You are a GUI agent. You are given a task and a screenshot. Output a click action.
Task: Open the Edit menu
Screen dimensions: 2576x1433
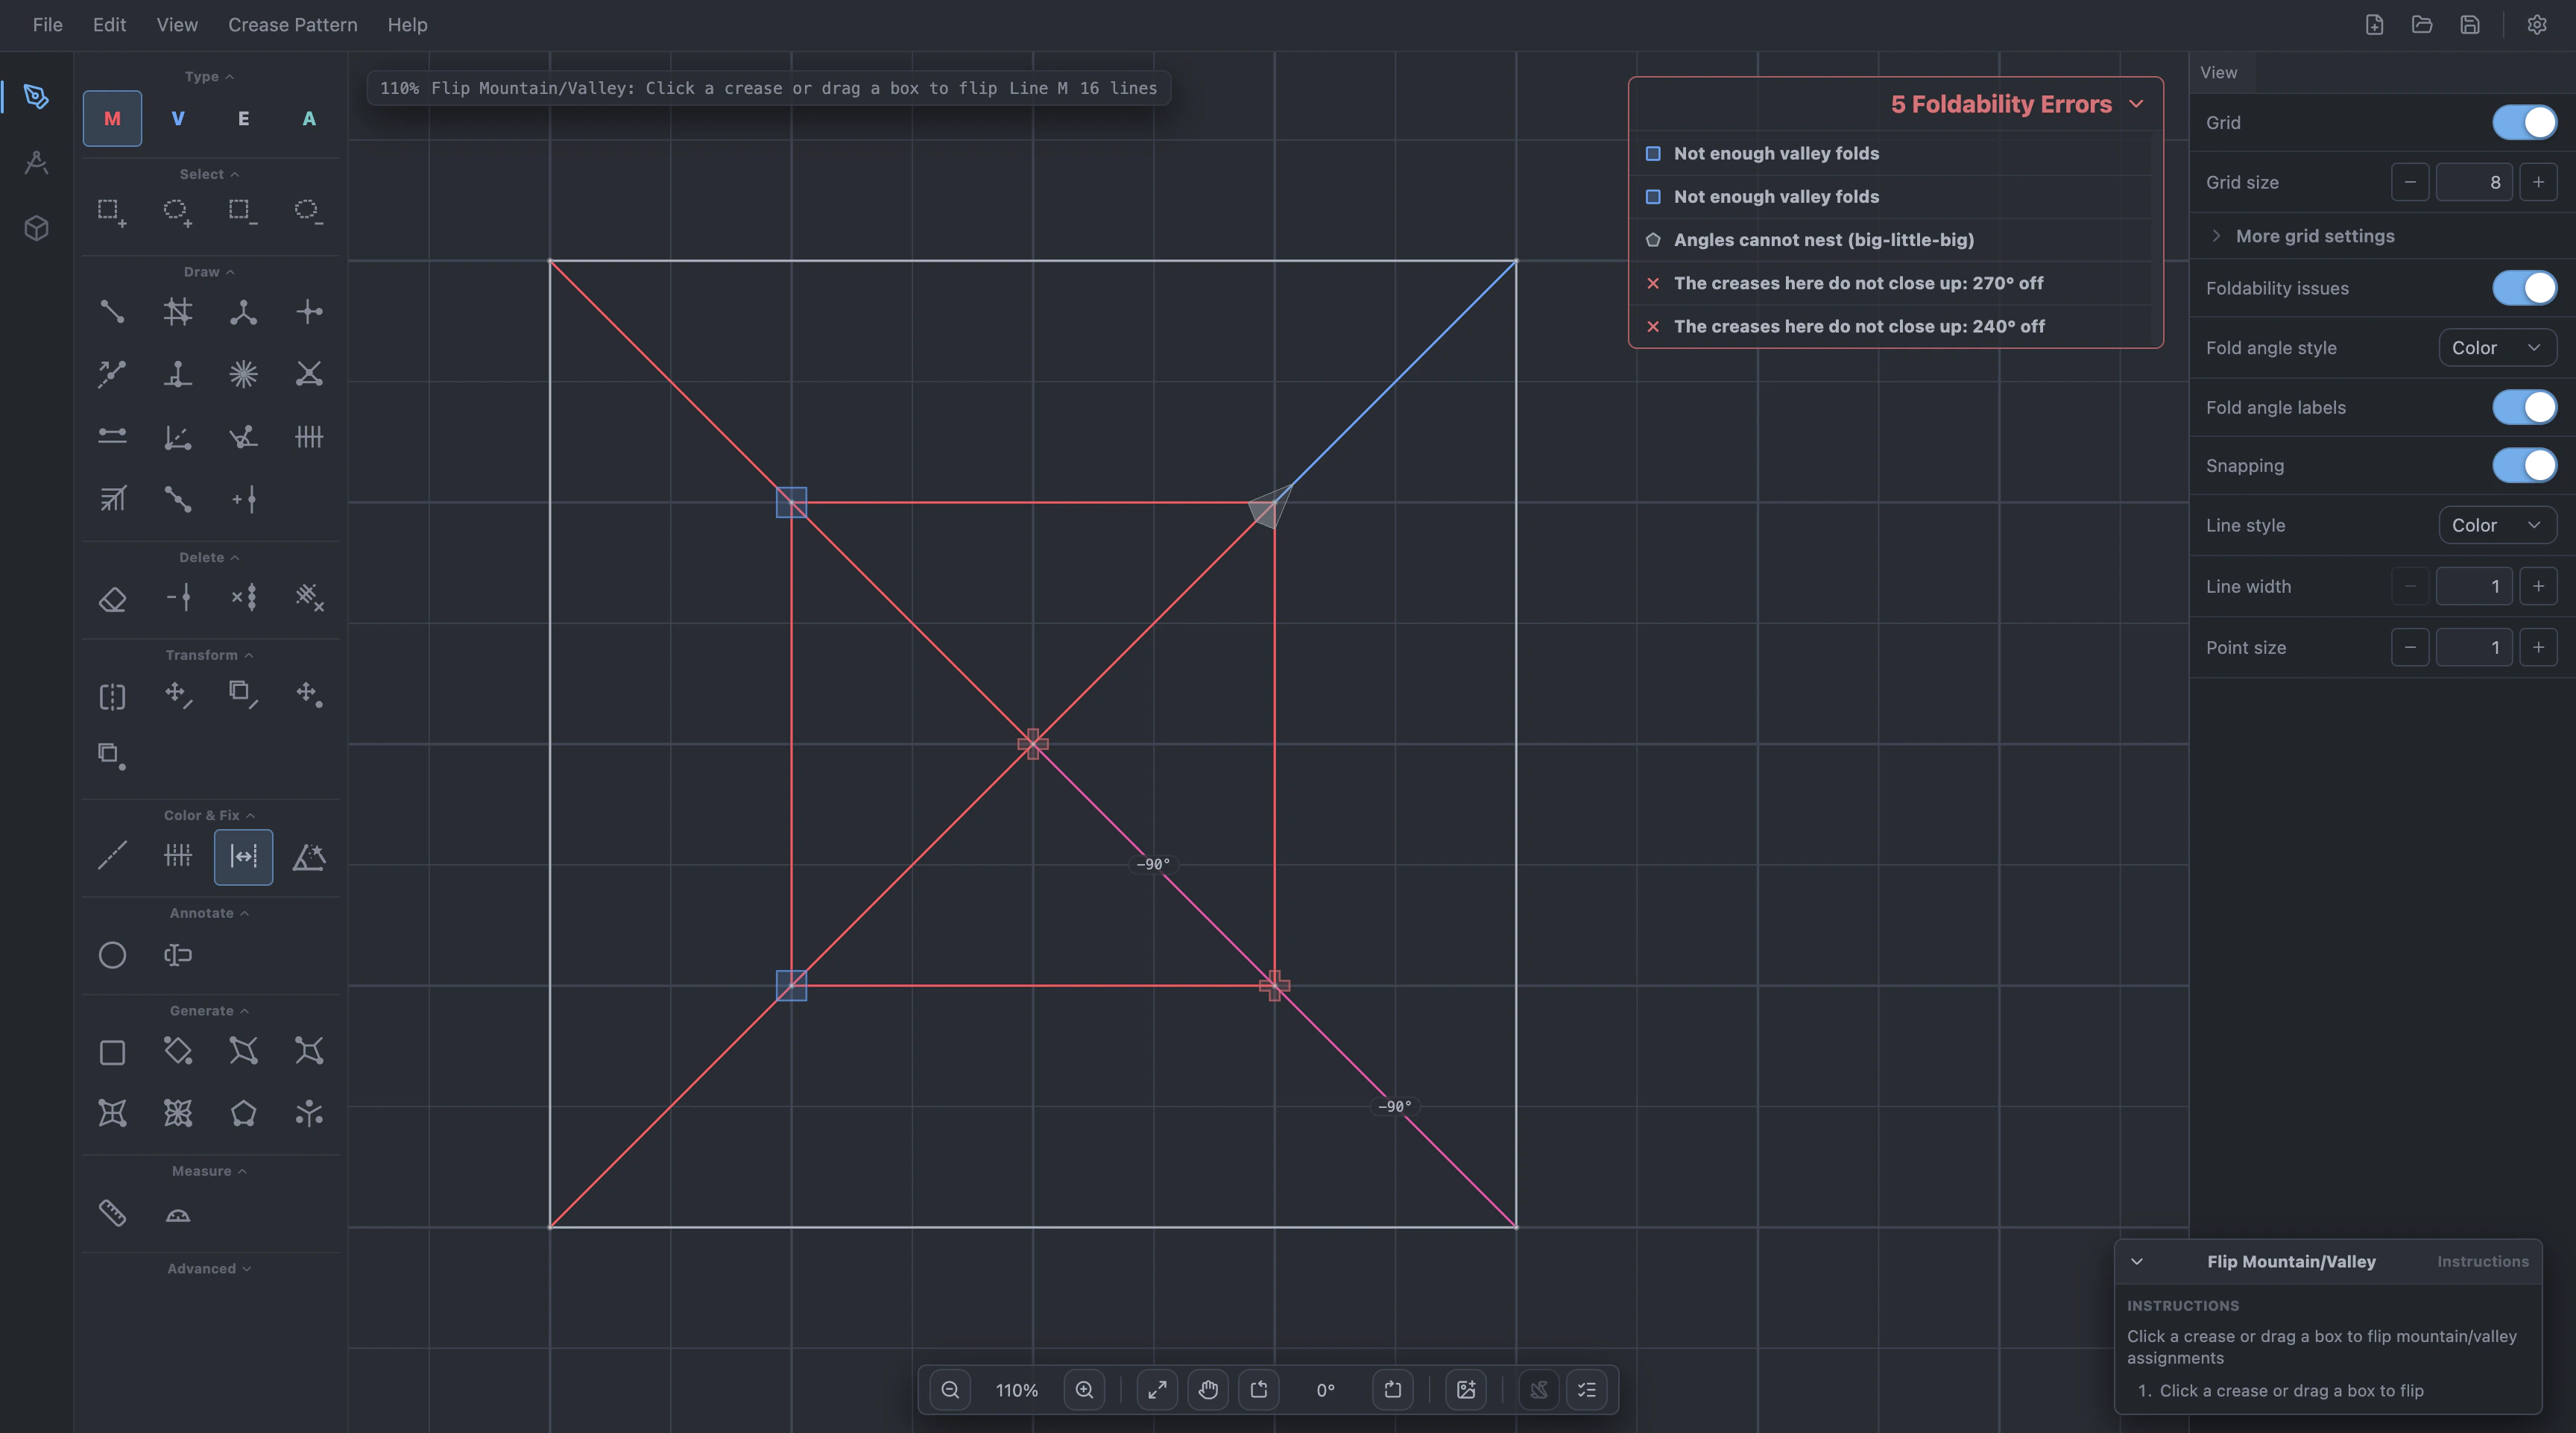click(x=109, y=25)
